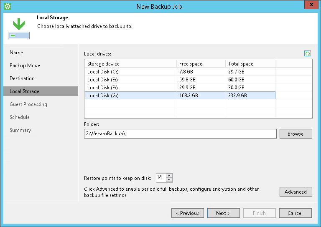Decrease restore points with down arrow
Screen dimensions: 321x227
pyautogui.click(x=169, y=180)
